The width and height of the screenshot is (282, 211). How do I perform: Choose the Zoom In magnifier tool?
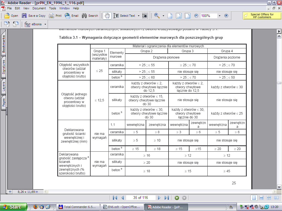[157, 16]
